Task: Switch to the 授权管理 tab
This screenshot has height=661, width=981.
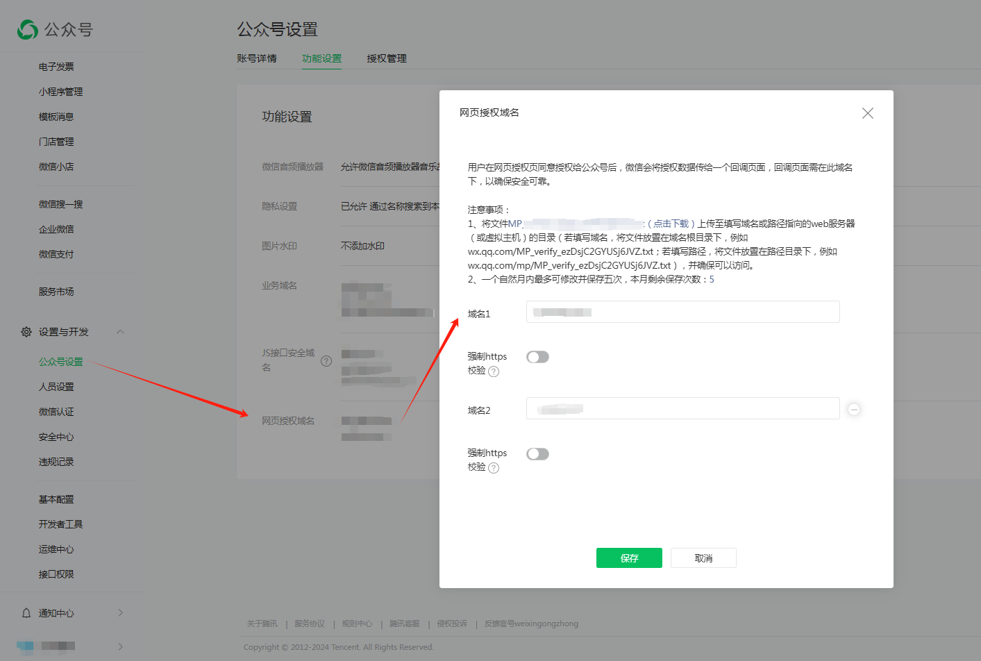Action: point(387,58)
